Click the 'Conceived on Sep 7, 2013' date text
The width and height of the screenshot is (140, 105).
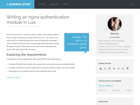click(17, 26)
